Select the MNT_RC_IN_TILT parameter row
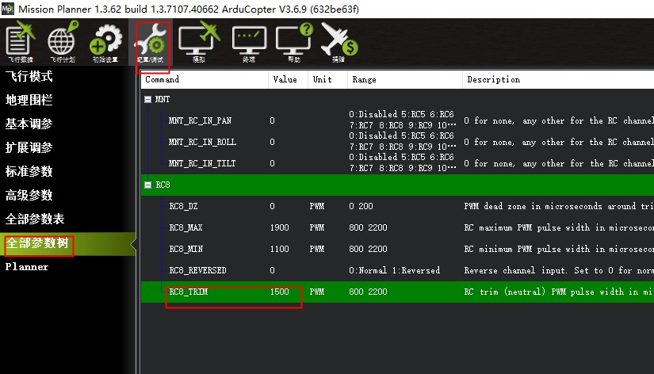Screen dimensions: 654x374 click(397, 163)
